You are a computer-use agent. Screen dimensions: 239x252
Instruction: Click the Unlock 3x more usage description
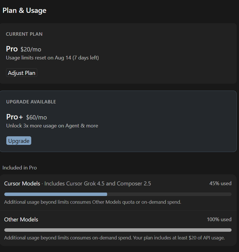click(52, 126)
